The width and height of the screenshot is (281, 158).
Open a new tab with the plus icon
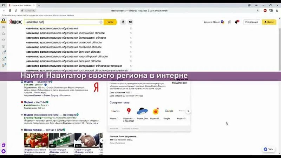(39, 5)
